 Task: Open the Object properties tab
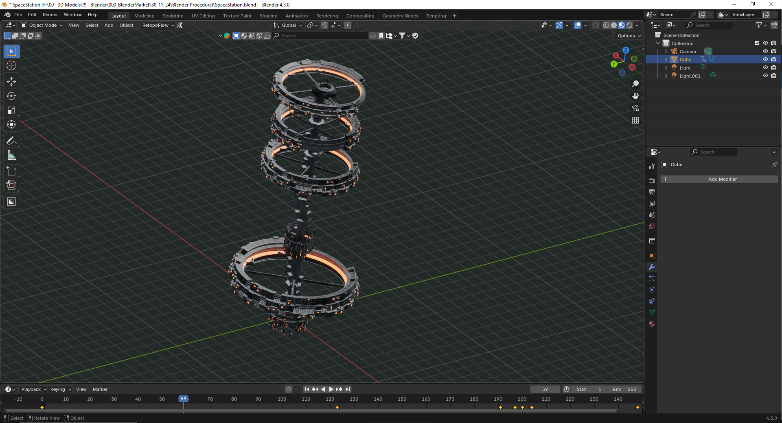coord(652,256)
